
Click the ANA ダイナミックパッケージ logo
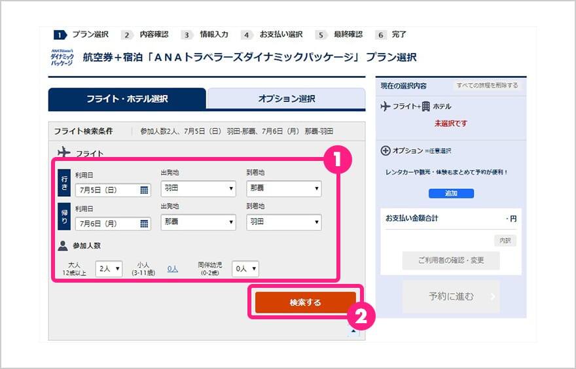pyautogui.click(x=62, y=58)
